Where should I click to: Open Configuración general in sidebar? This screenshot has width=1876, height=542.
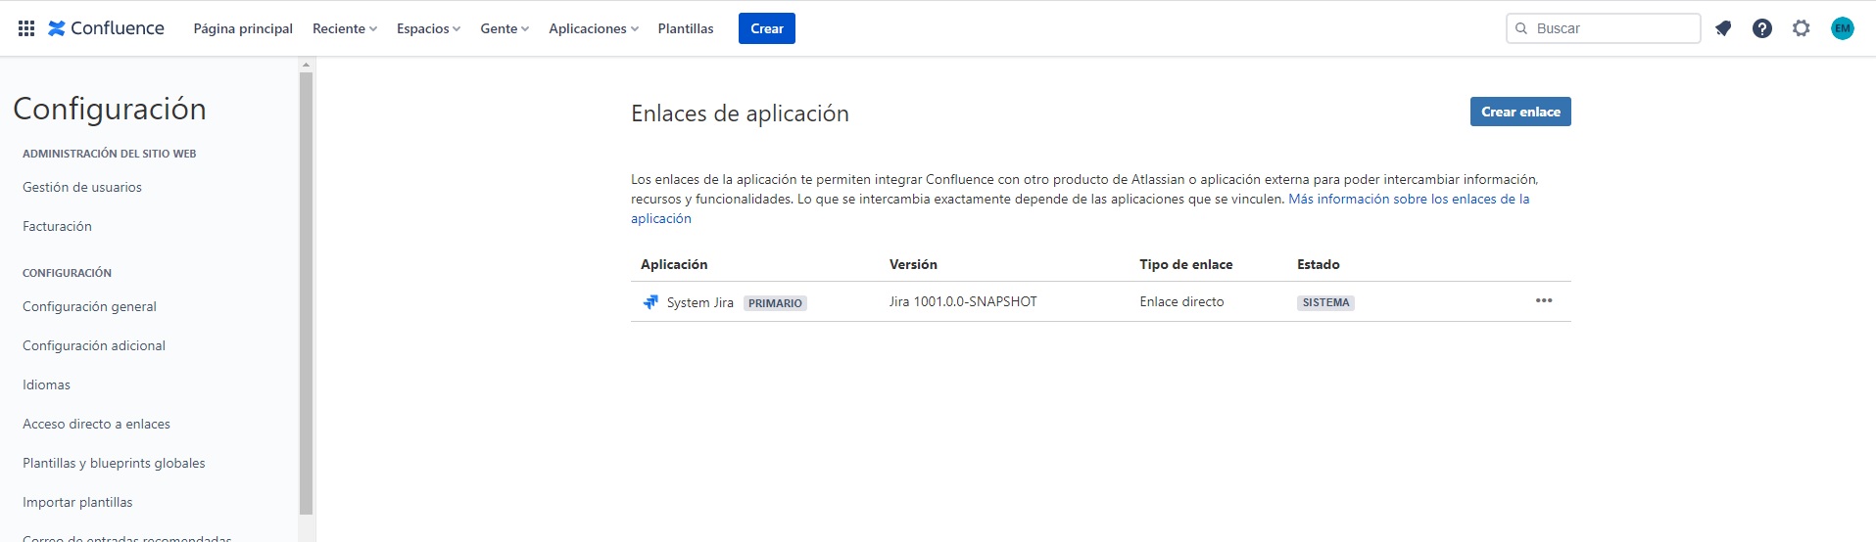pos(89,306)
